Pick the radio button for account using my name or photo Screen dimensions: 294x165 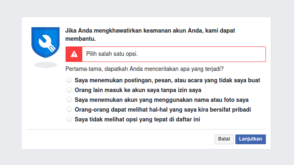click(70, 99)
